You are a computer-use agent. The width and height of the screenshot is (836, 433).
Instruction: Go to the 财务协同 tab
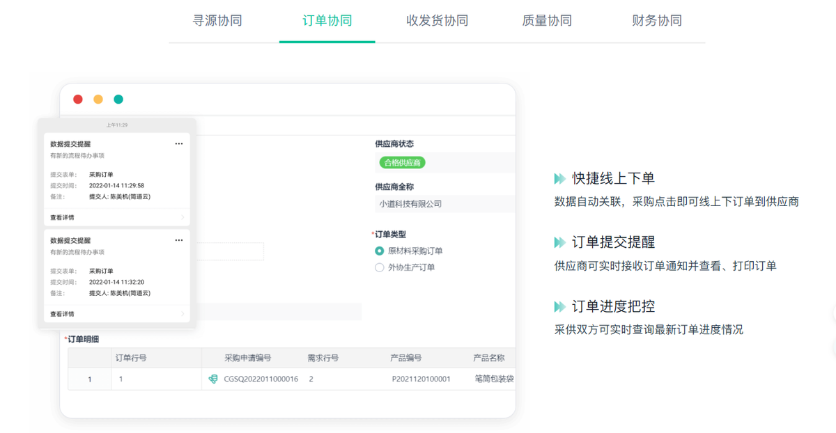pyautogui.click(x=656, y=21)
